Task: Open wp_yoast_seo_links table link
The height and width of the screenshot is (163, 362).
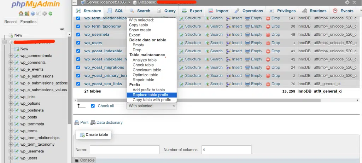Action: click(103, 84)
